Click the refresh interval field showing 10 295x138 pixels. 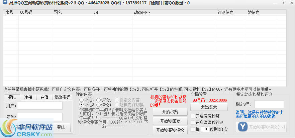(x=205, y=129)
